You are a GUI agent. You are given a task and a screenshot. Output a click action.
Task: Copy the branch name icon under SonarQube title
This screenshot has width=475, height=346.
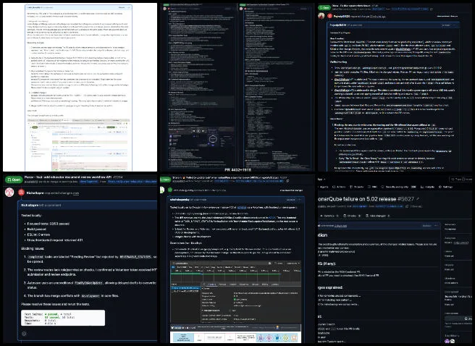pos(408,206)
